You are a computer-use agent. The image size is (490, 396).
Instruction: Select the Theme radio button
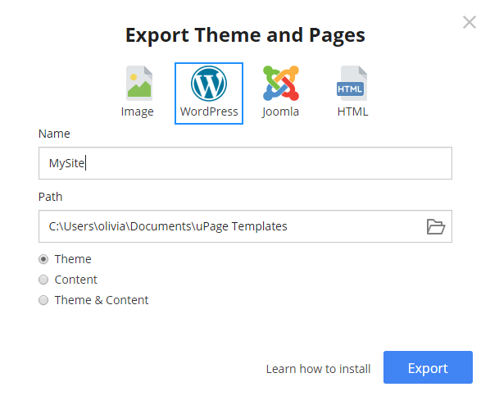coord(43,259)
